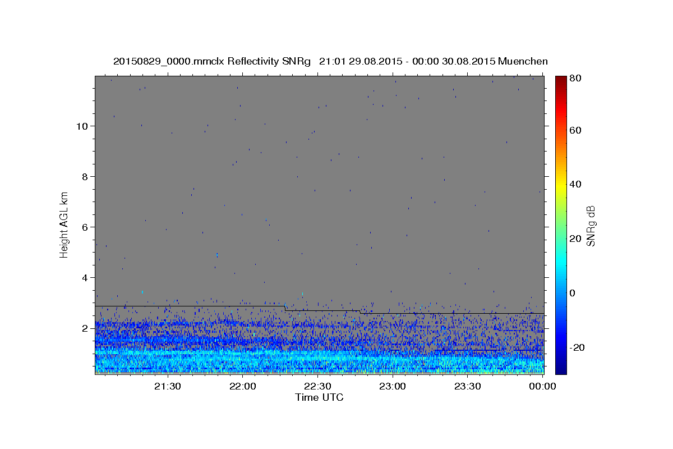Image resolution: width=673 pixels, height=449 pixels.
Task: Click the height tick label 2
Action: (85, 328)
